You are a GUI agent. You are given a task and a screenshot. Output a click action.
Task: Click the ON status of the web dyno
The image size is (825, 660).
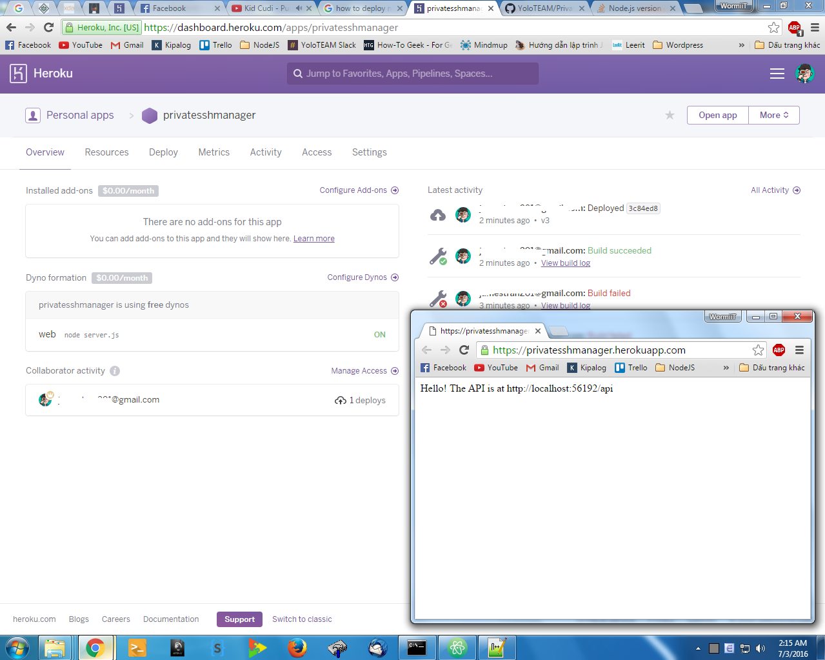tap(380, 335)
